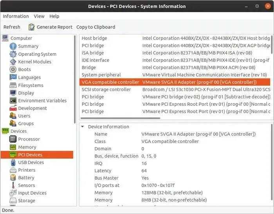Click the Summary info icon
Viewport: 274px width, 214px height.
[x=13, y=46]
